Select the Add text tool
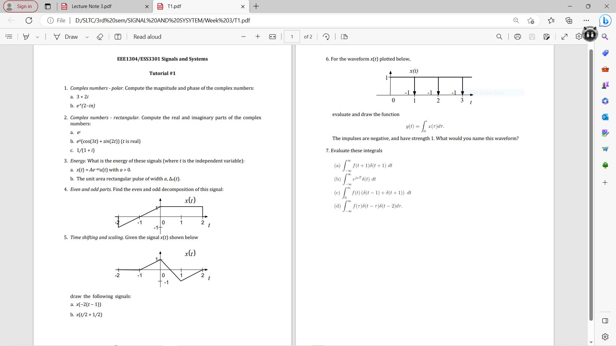 (118, 37)
